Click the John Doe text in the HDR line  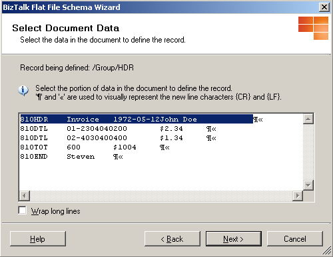pos(178,120)
